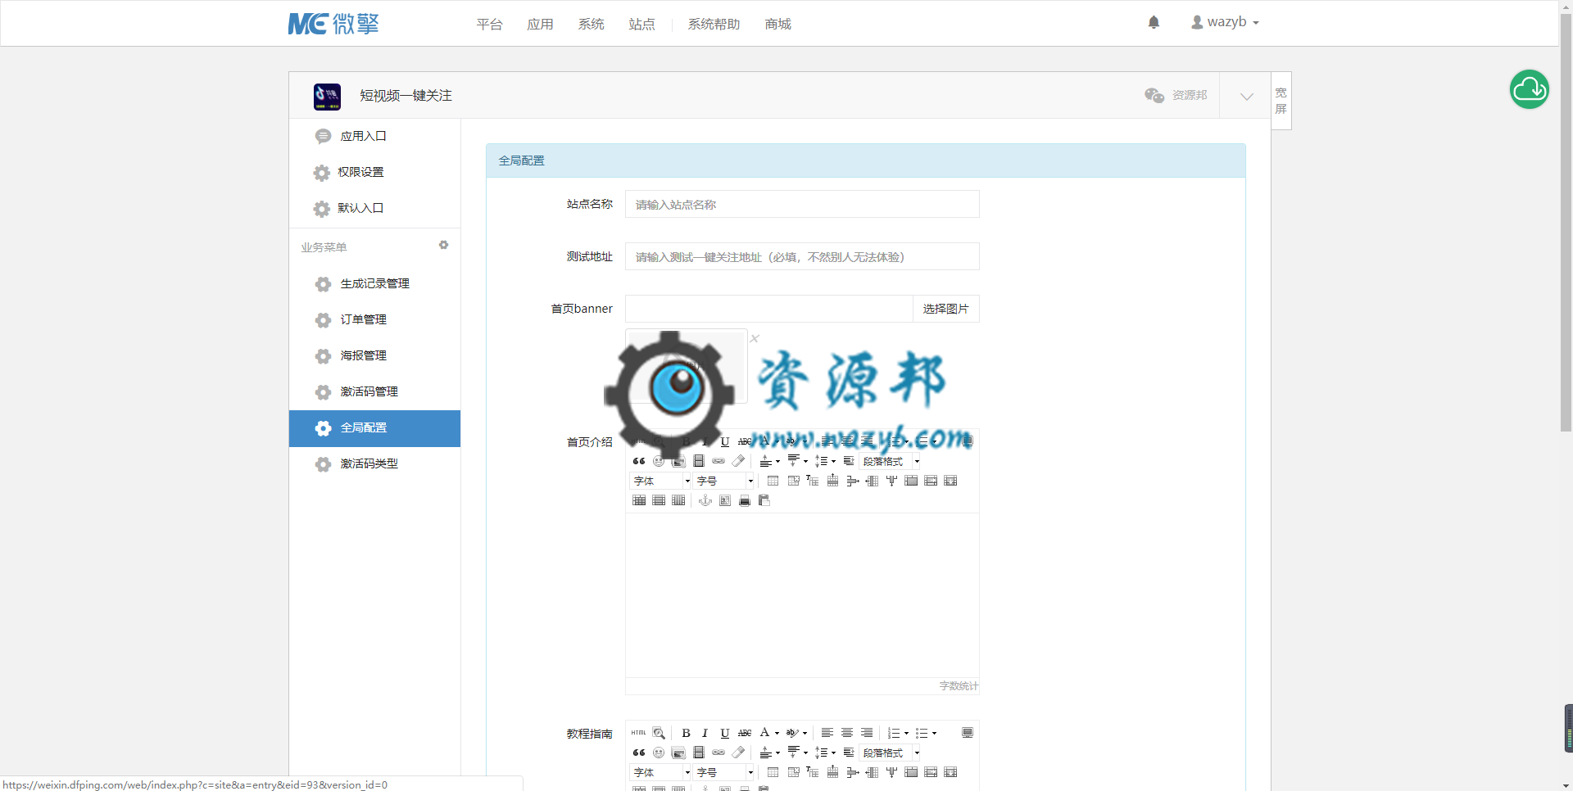Insert video in 首页介绍 editor

[699, 461]
